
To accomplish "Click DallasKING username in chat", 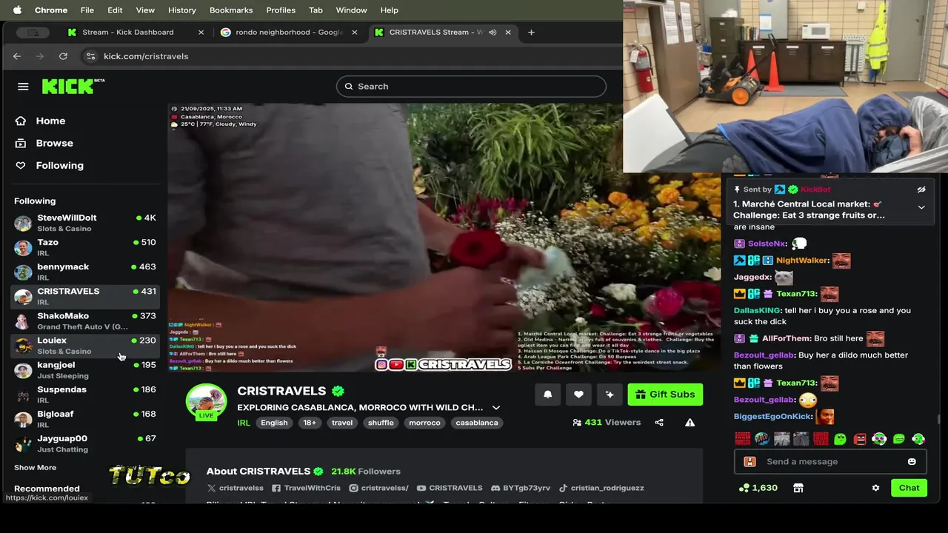I will coord(757,311).
